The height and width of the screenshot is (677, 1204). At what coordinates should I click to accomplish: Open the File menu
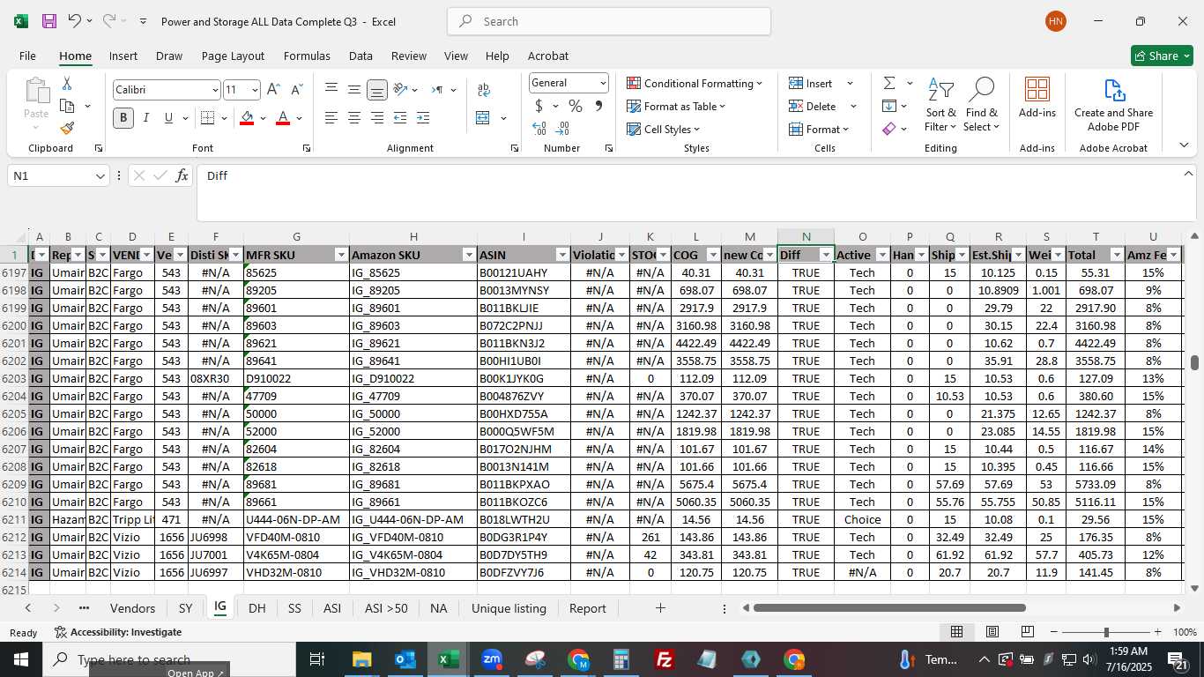tap(27, 56)
